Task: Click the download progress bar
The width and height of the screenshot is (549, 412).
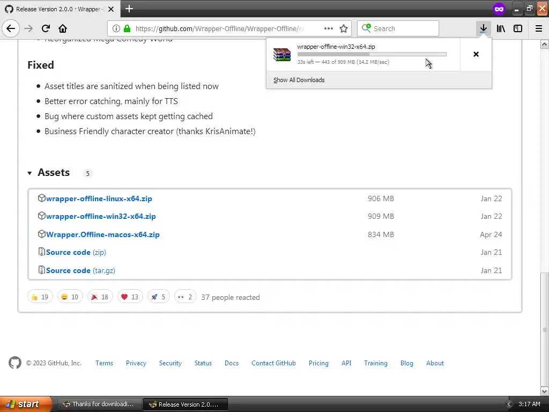Action: [372, 54]
